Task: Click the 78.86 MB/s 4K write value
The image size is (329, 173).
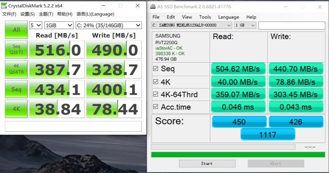Action: tap(296, 82)
